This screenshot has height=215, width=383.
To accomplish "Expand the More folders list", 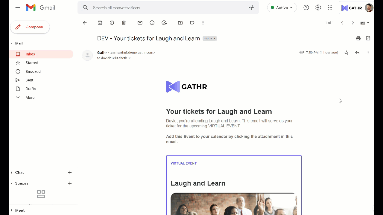I will [30, 97].
